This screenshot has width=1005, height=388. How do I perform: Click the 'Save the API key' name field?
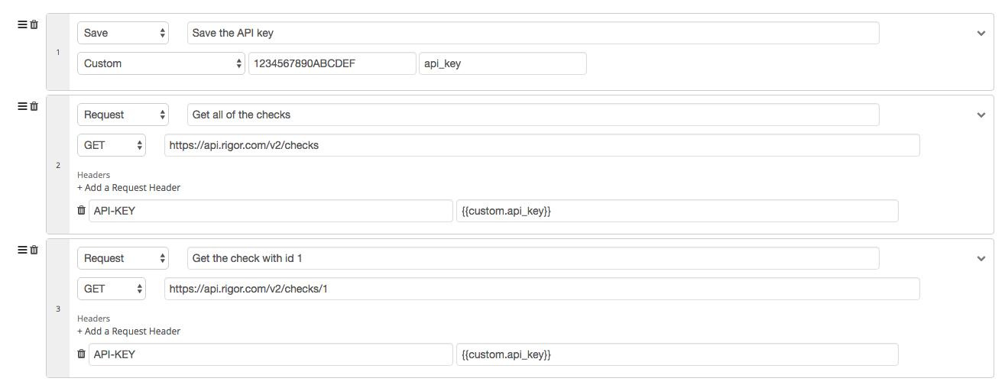[x=533, y=33]
